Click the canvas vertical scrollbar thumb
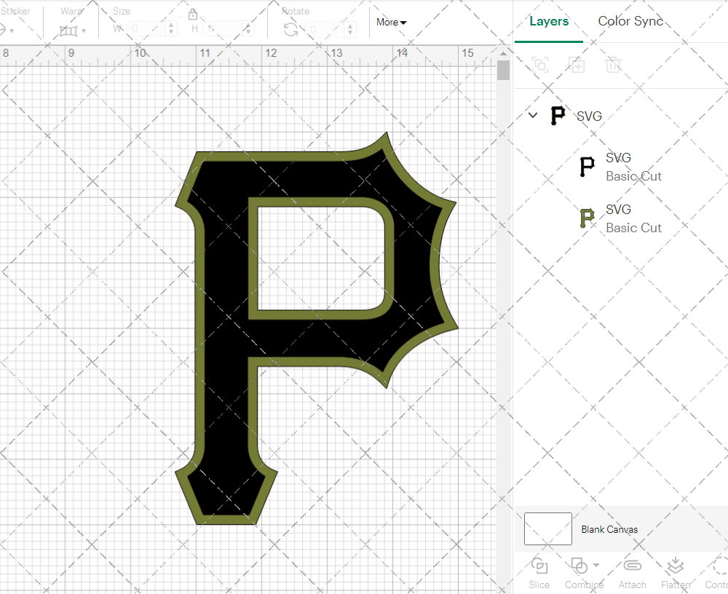The image size is (728, 594). [x=503, y=70]
